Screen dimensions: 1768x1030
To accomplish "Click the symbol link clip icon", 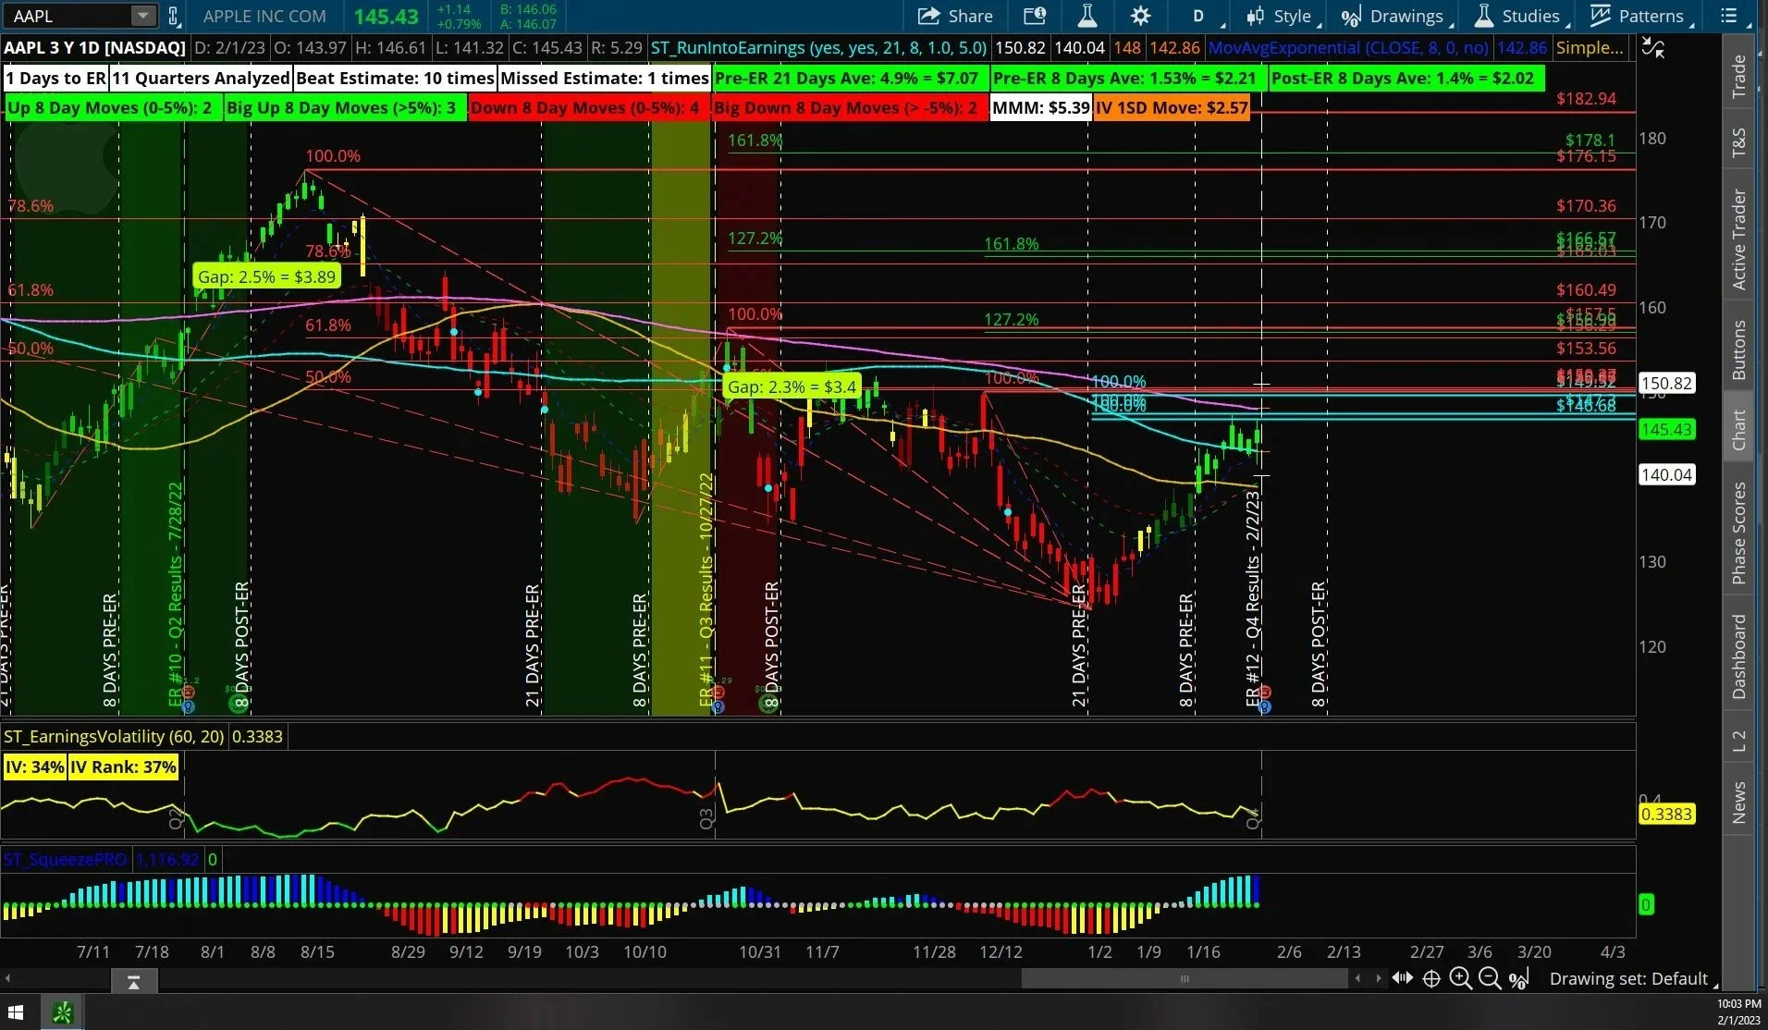I will (x=172, y=16).
